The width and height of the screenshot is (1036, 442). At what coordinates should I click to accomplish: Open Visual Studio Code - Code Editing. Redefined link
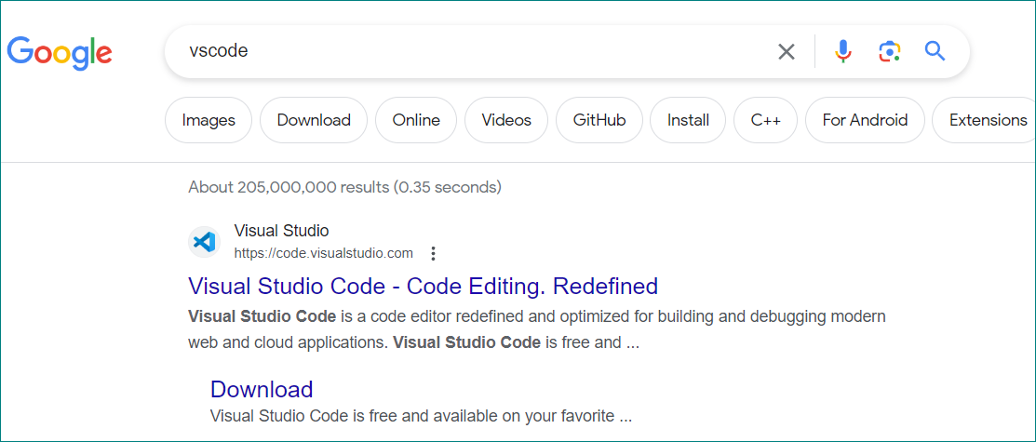click(x=423, y=286)
